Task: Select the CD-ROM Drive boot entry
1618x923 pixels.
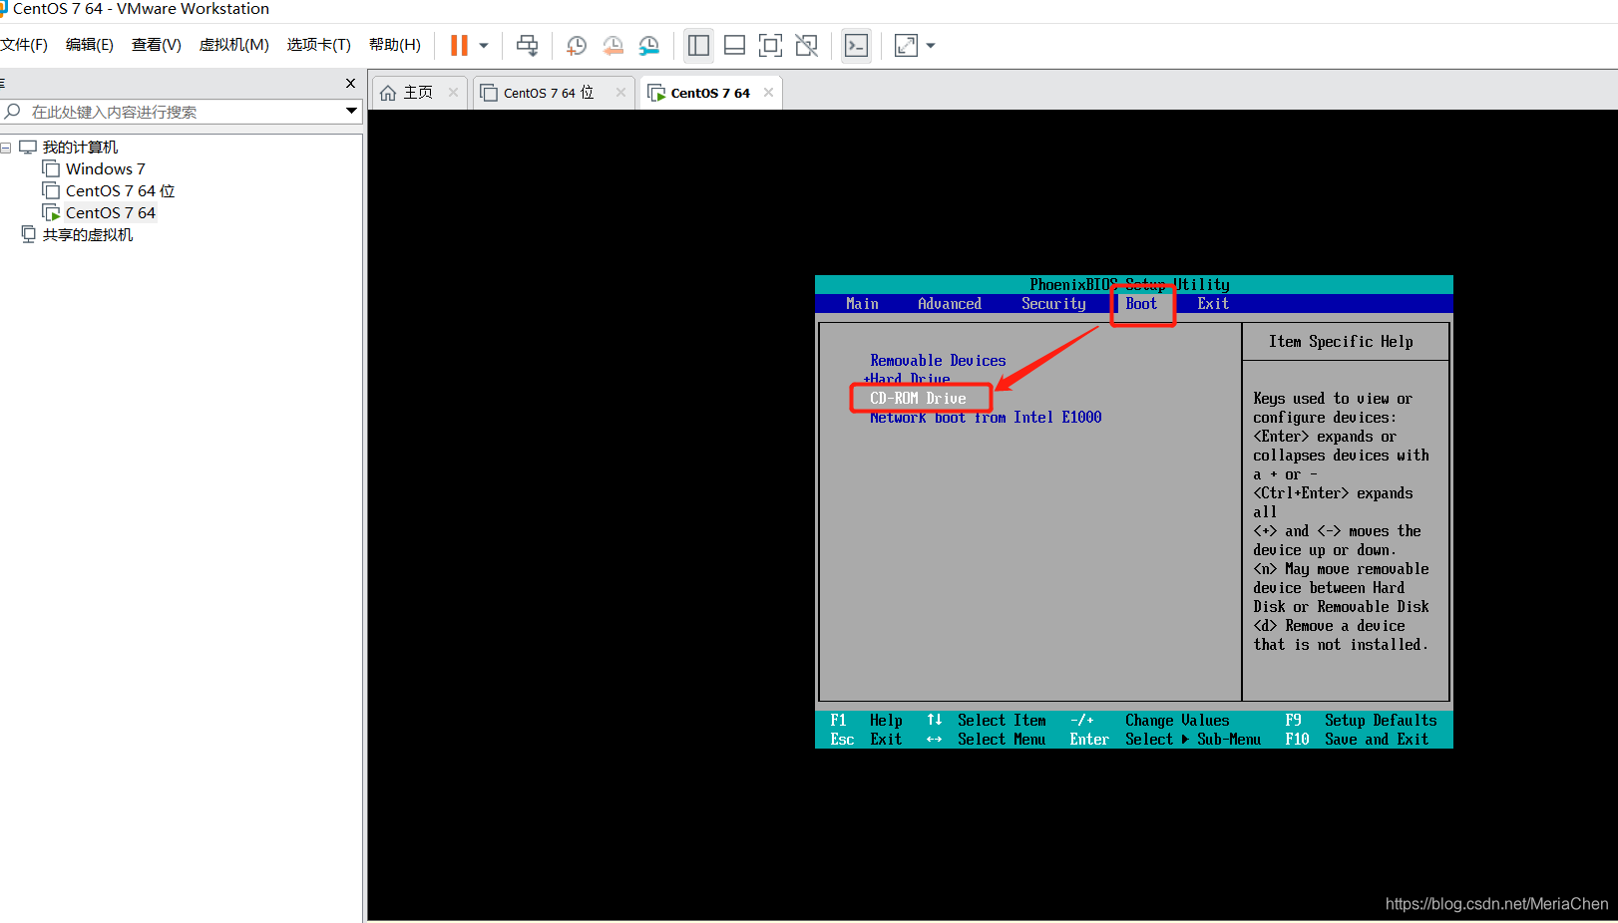Action: click(x=918, y=399)
